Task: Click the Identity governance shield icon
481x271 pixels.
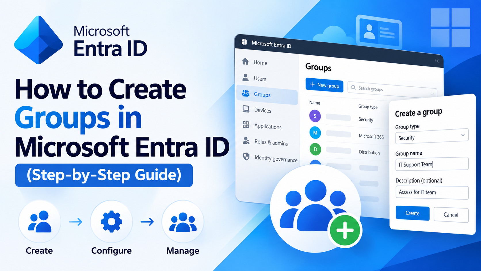Action: pos(246,156)
